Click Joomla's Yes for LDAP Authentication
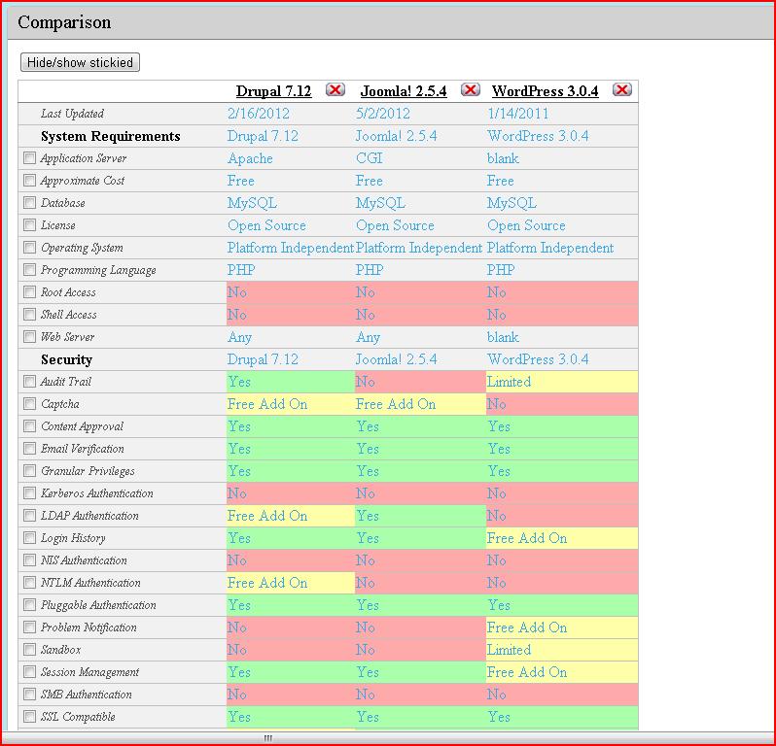The image size is (776, 746). pos(368,516)
